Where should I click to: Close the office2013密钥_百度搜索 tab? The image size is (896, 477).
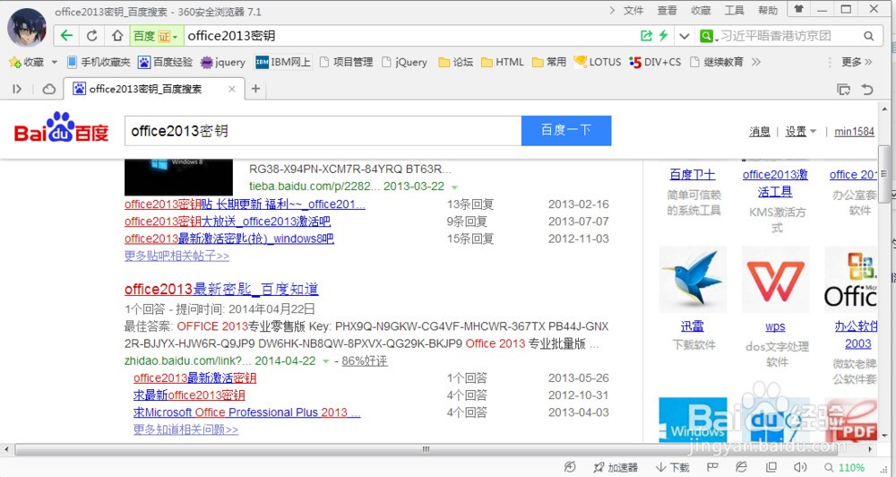[x=231, y=89]
